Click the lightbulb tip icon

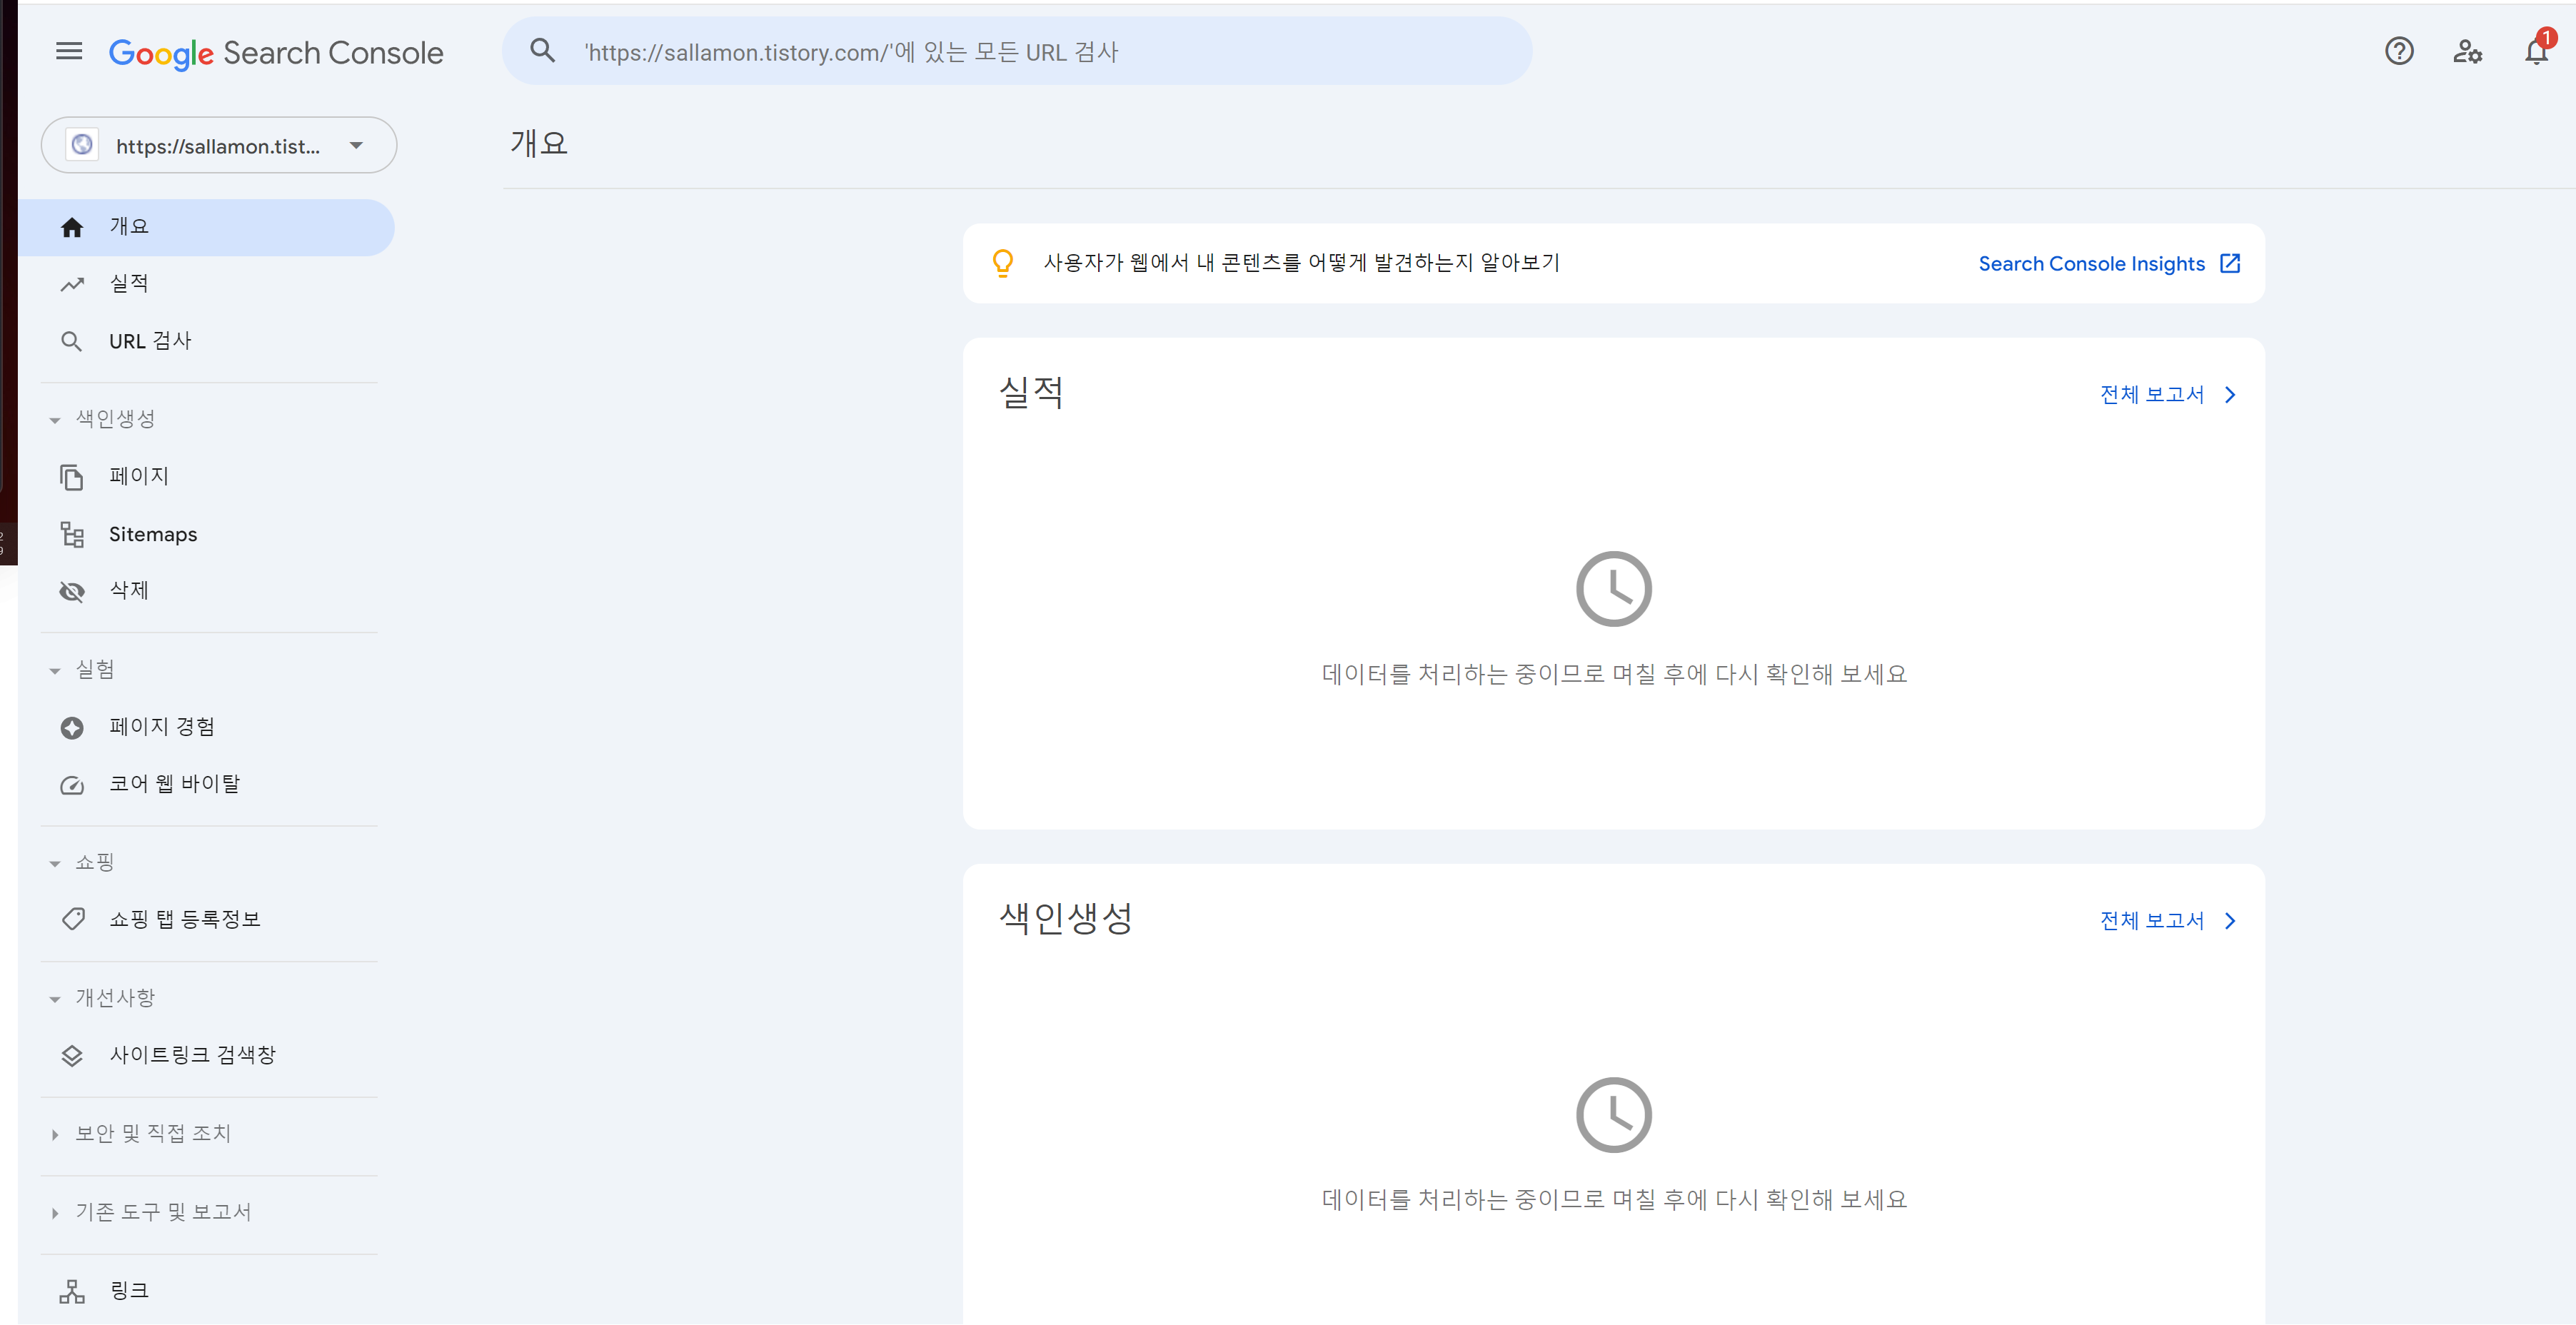click(x=1002, y=263)
